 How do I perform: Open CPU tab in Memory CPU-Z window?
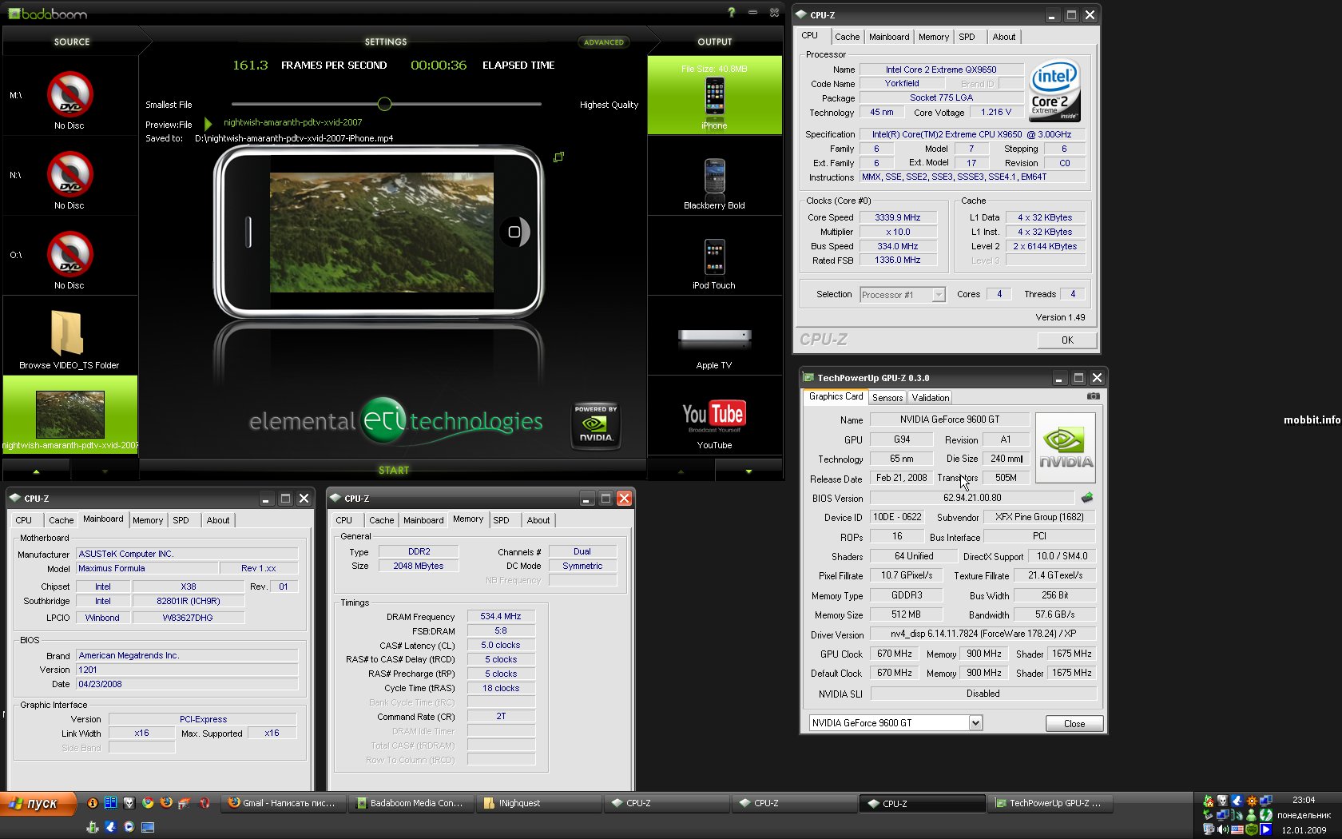[x=344, y=520]
